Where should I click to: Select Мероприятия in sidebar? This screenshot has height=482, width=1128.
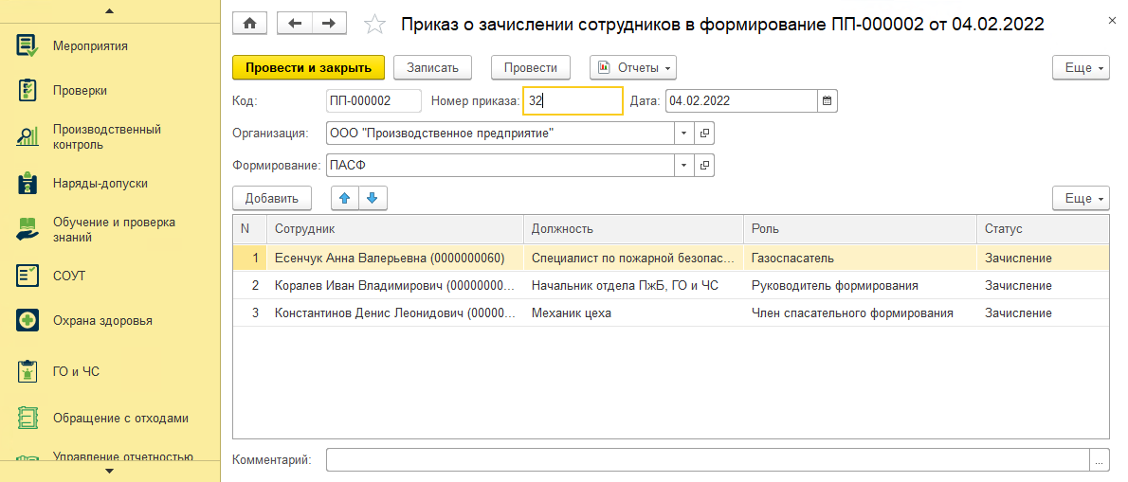(x=91, y=46)
